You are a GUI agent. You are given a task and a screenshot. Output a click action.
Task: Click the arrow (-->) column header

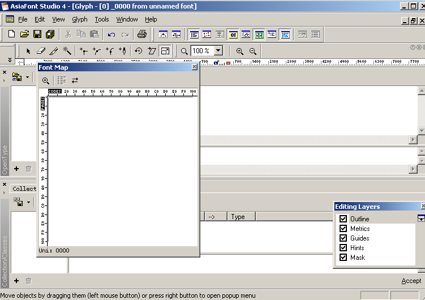click(216, 217)
